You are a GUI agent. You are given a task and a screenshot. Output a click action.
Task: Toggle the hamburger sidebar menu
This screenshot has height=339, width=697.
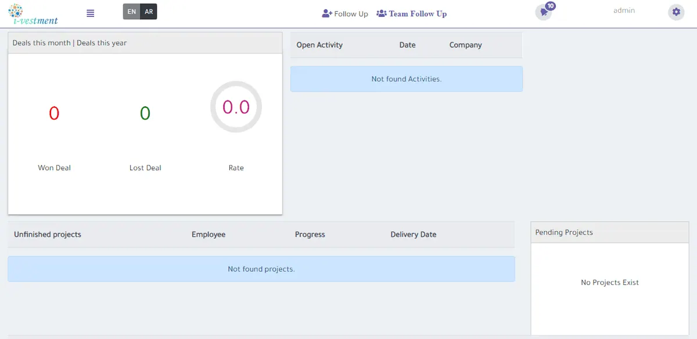pos(90,13)
